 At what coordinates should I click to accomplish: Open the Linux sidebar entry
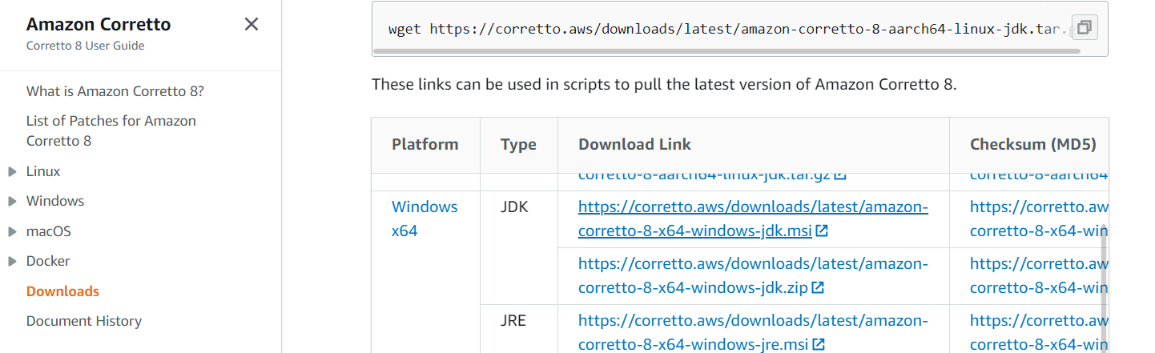point(43,171)
